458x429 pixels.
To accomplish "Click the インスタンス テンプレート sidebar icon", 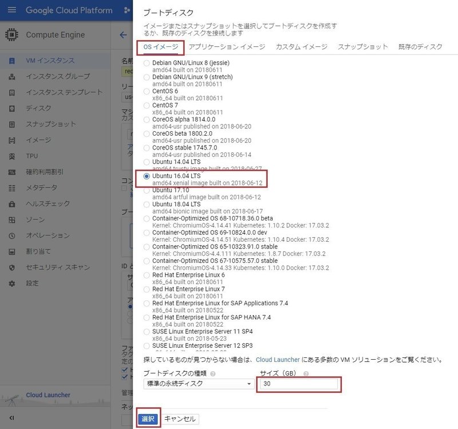I will point(12,93).
